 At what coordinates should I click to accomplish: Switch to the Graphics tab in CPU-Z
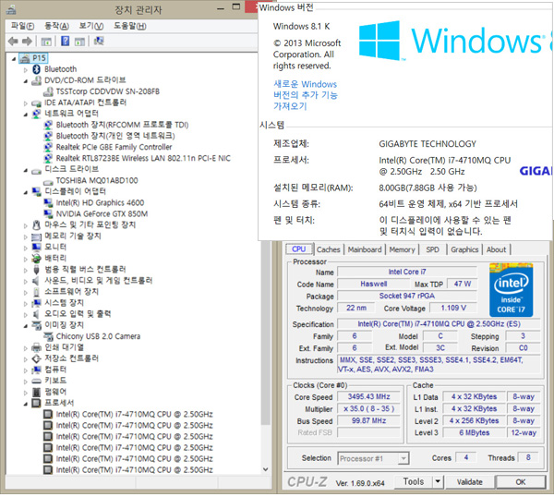(464, 249)
